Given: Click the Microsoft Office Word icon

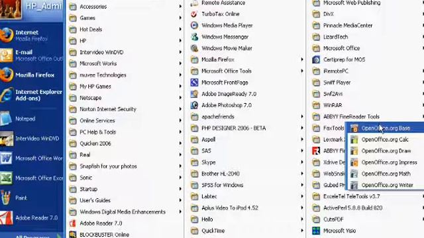Looking at the screenshot, I should pos(6,158).
